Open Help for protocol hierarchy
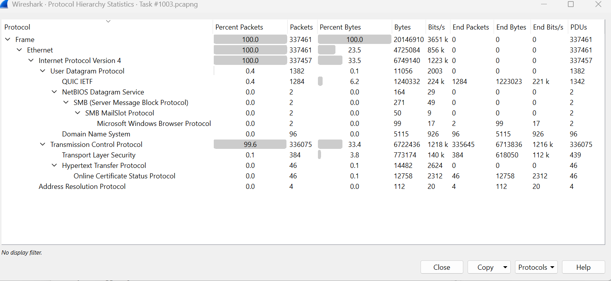611x281 pixels. pyautogui.click(x=583, y=267)
